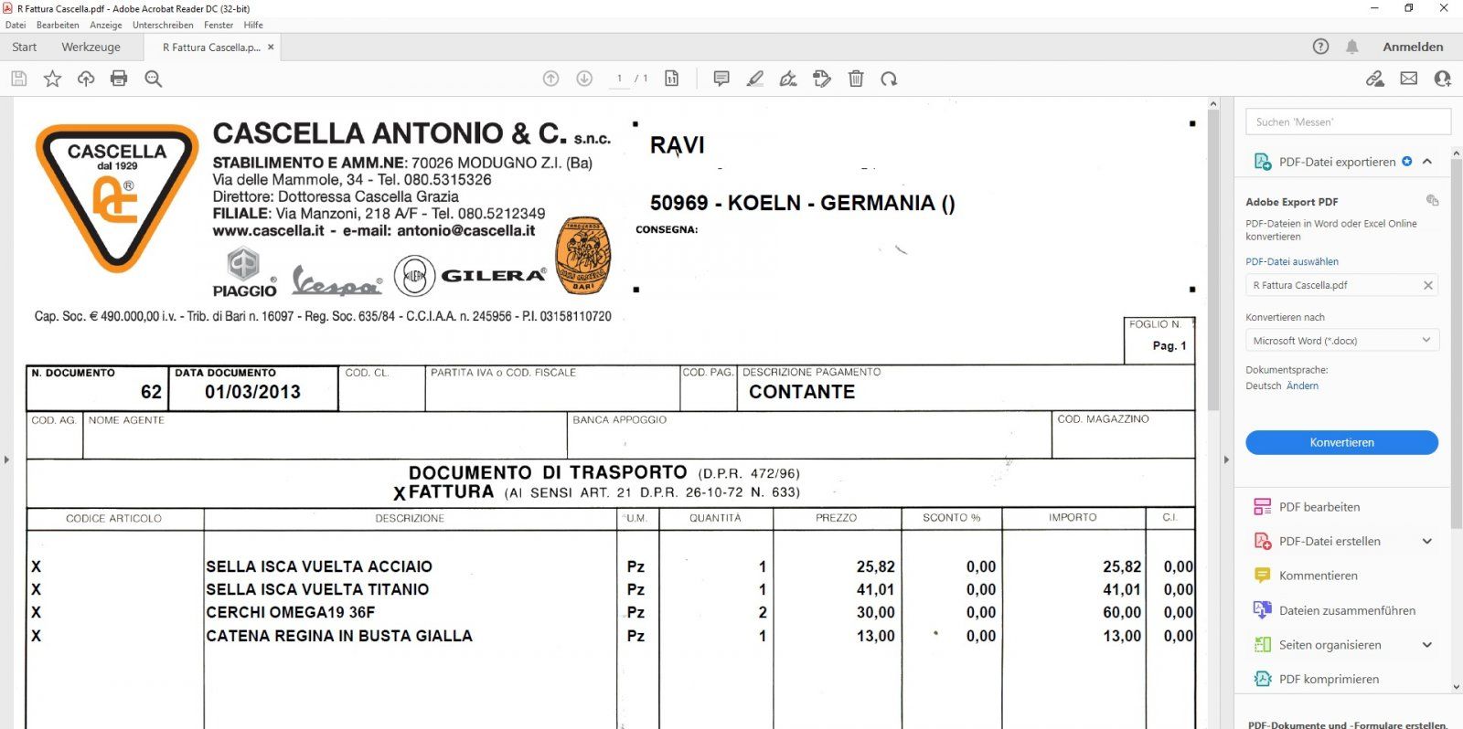
Task: Click the trash delete icon
Action: [x=856, y=79]
